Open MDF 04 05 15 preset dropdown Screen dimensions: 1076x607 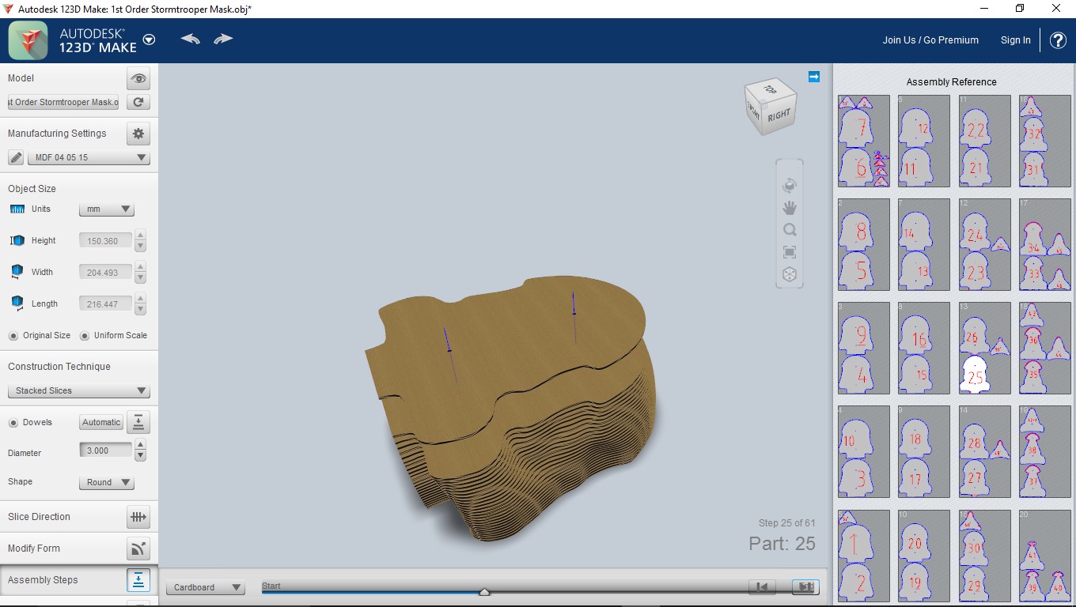(89, 157)
